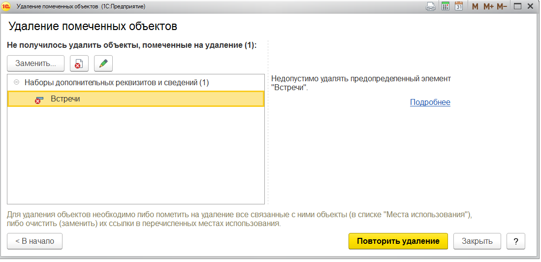This screenshot has height=262, width=541.
Task: Click the red-marked icon beside Встречи
Action: 39,100
